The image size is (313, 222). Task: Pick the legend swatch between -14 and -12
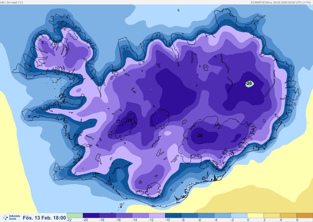pos(140,215)
